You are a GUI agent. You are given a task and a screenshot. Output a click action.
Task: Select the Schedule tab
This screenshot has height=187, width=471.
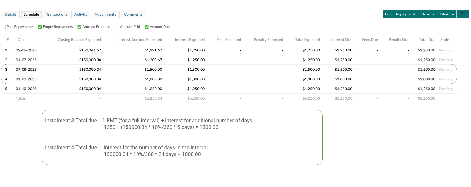click(x=31, y=14)
